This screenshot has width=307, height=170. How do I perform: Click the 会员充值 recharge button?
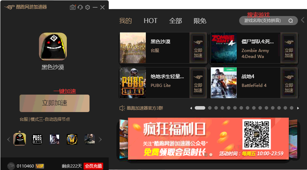tap(93, 166)
